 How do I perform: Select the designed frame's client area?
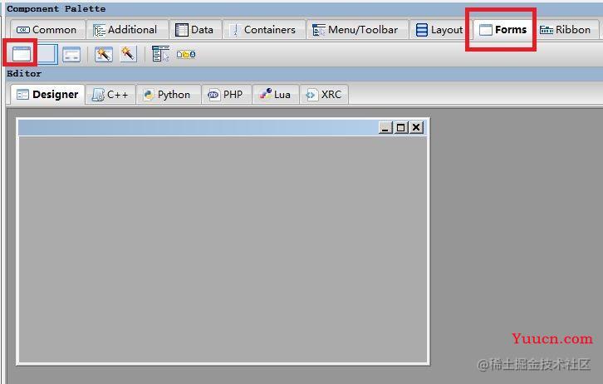223,249
